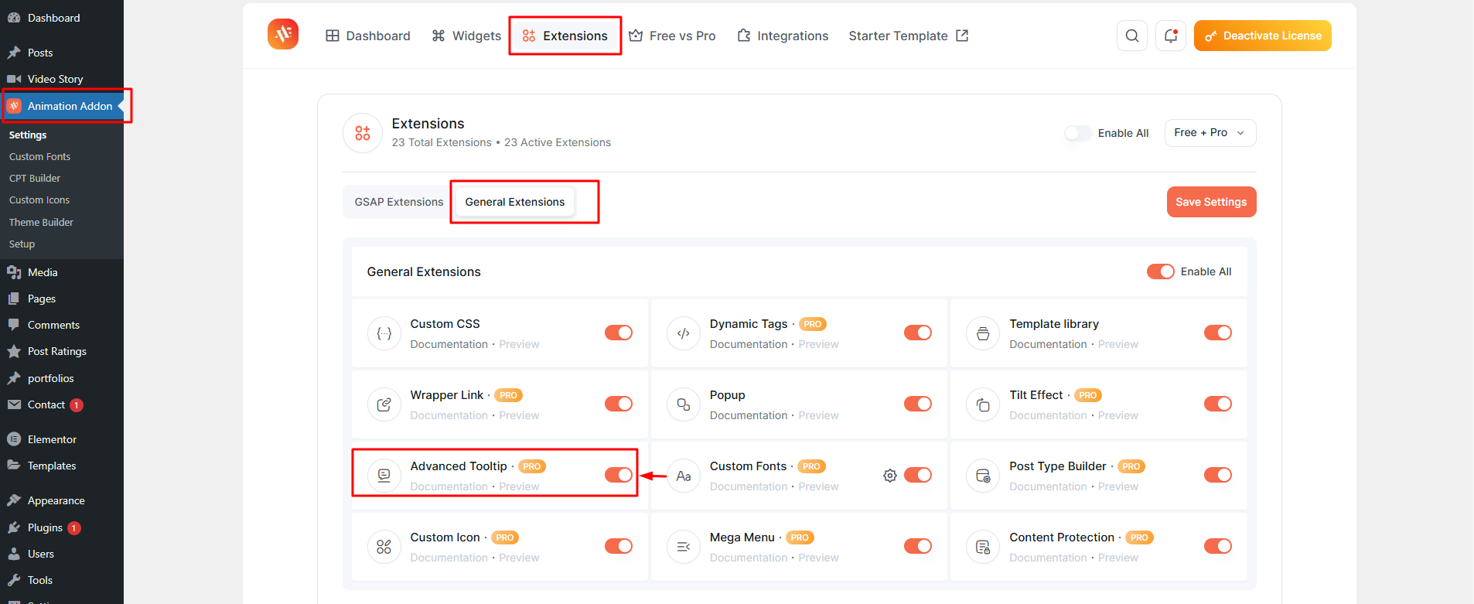Click the Post Type Builder icon
Image resolution: width=1474 pixels, height=604 pixels.
pyautogui.click(x=983, y=476)
